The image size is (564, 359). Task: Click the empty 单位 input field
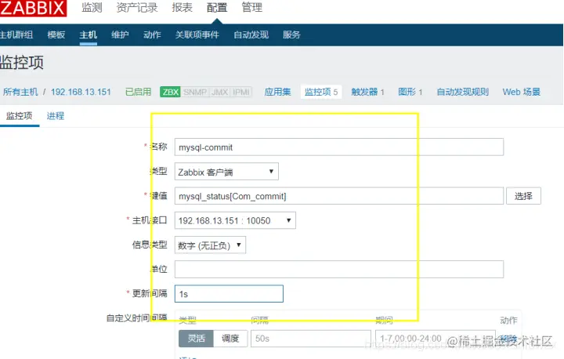[339, 270]
